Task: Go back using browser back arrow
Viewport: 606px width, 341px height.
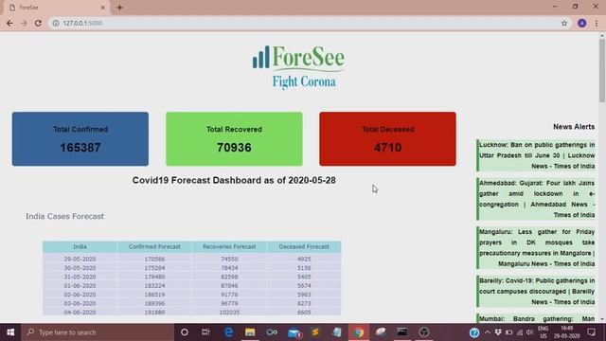Action: coord(9,23)
